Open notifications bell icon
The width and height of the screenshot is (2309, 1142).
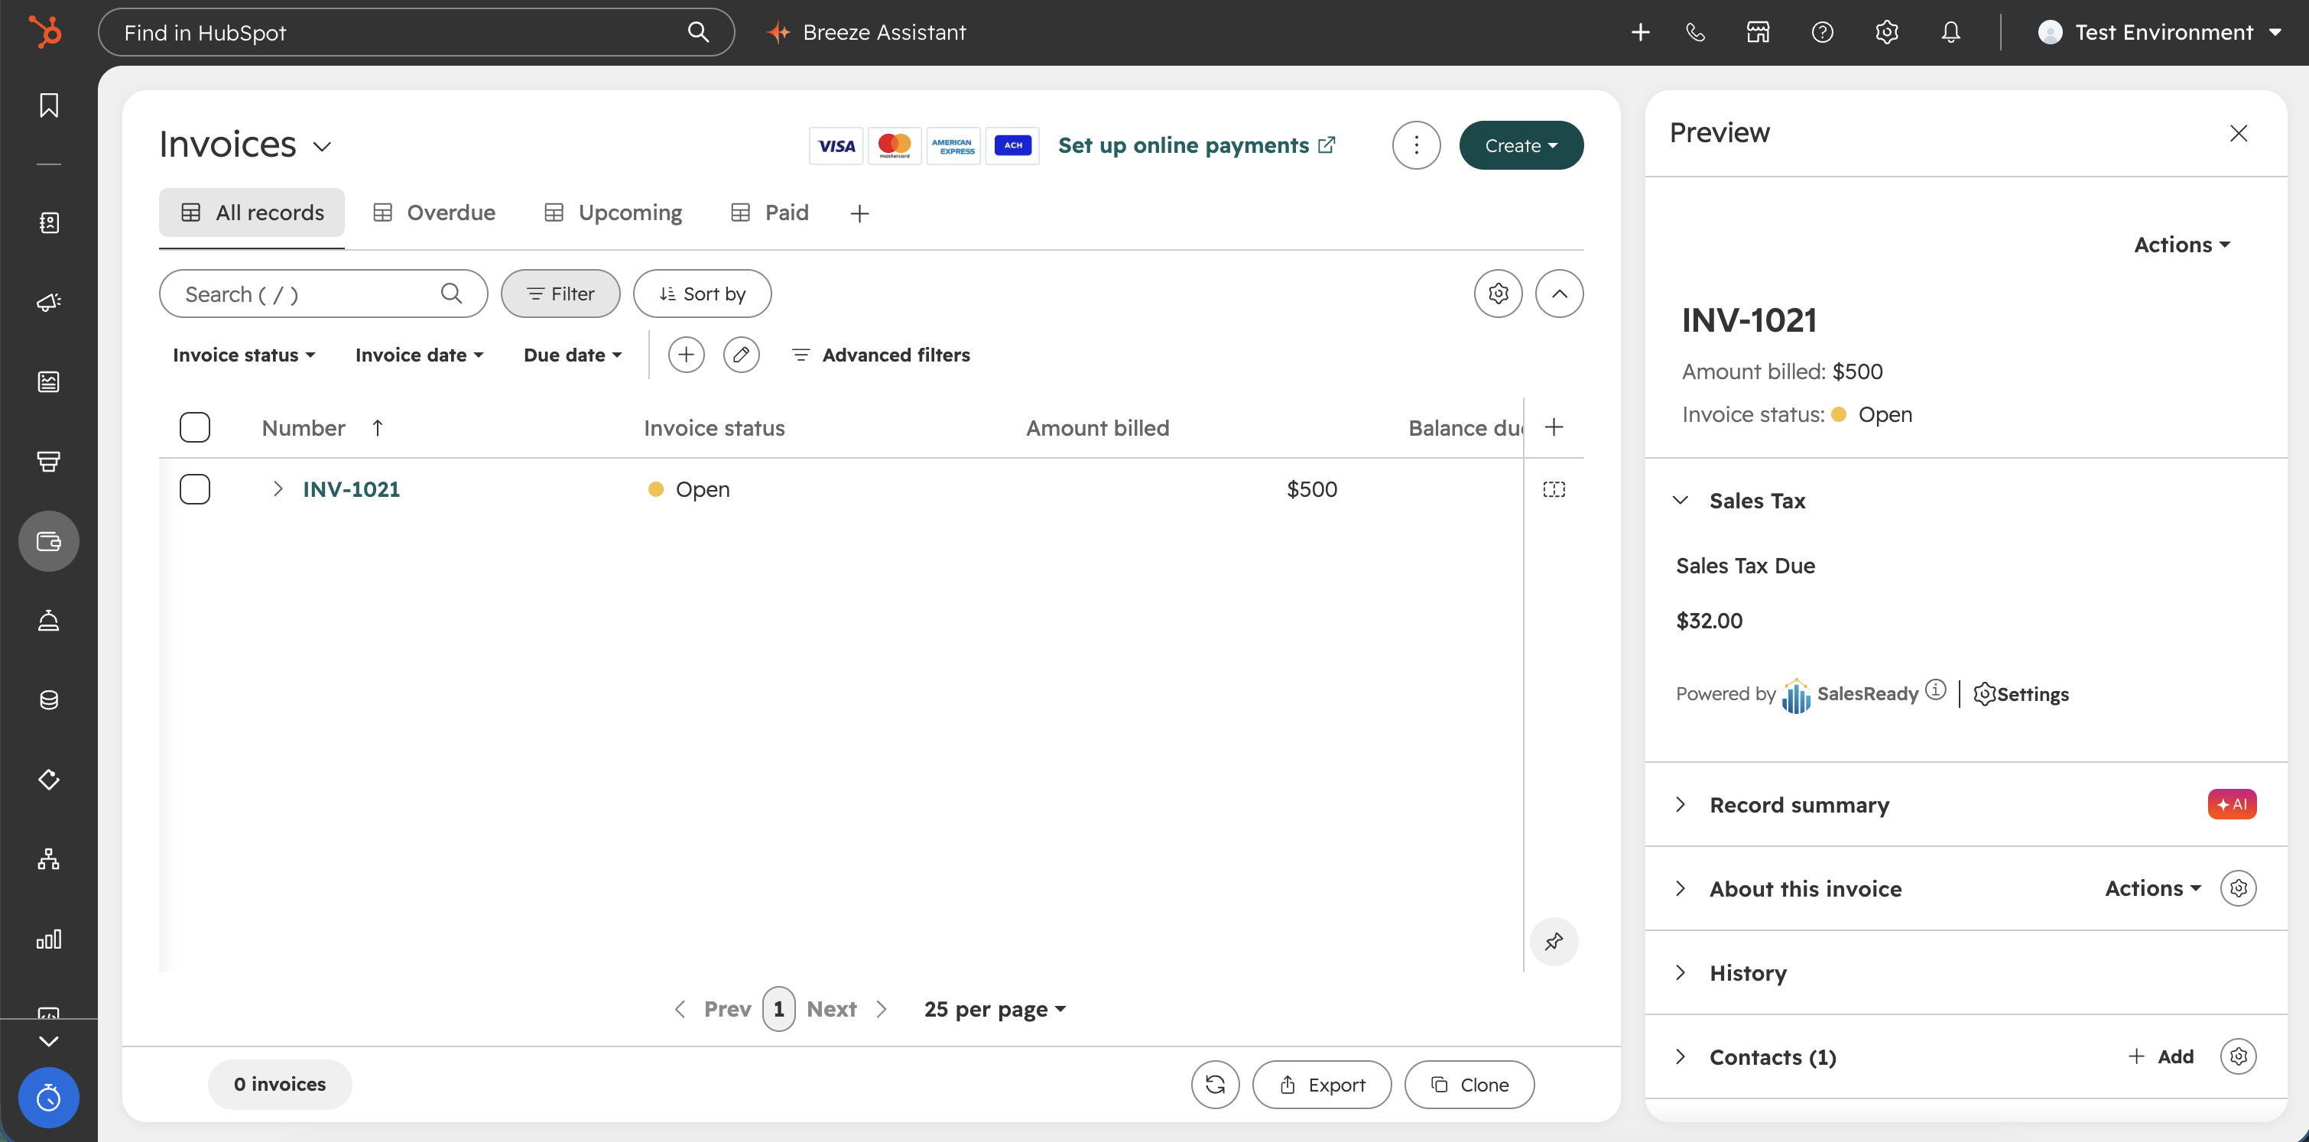1950,32
